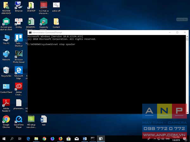
Task: Launch Adobe Reader XI shortcut
Action: click(6, 103)
